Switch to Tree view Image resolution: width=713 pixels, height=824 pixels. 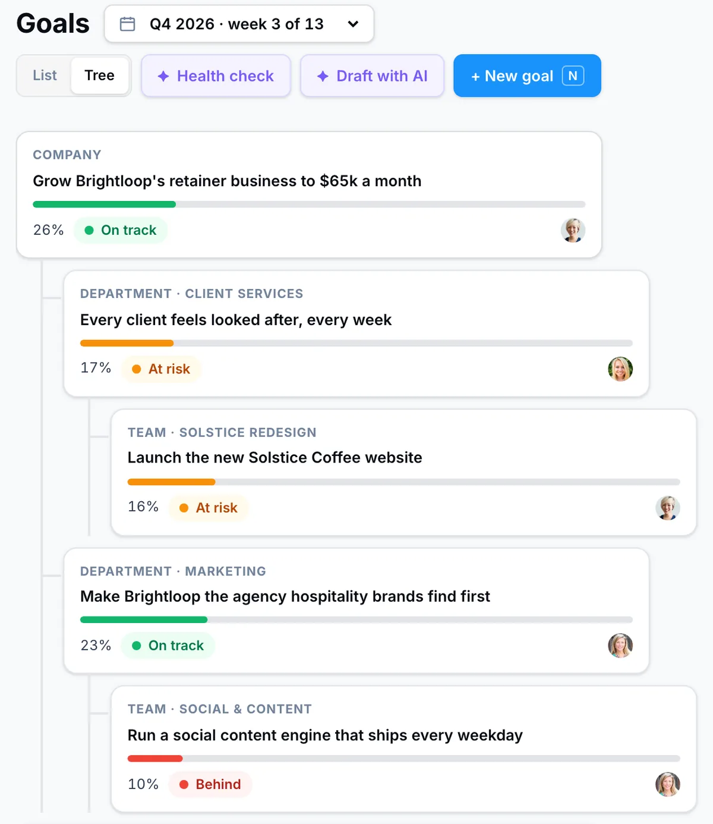click(99, 76)
